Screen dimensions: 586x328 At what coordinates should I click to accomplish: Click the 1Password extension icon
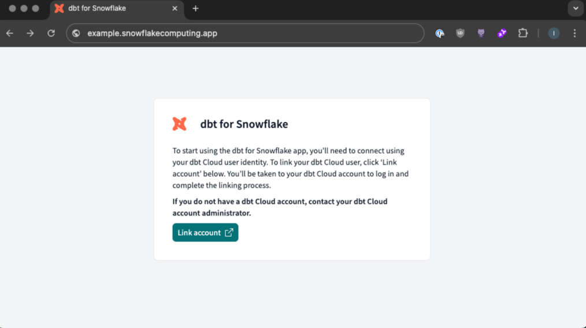pos(440,33)
